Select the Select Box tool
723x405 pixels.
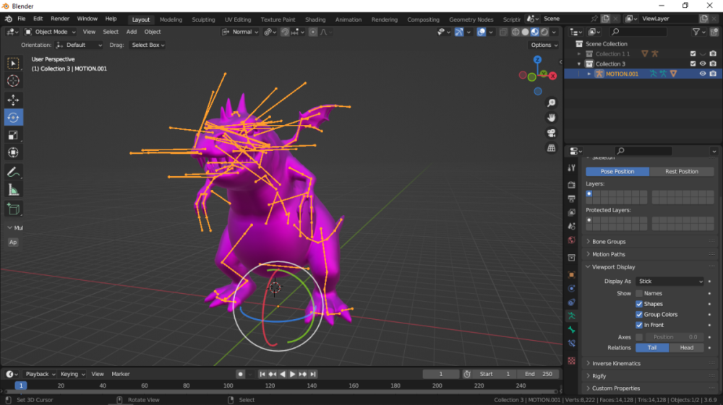[13, 63]
